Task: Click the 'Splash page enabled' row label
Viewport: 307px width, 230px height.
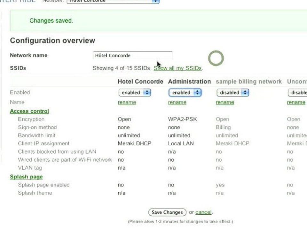Action: coord(44,185)
